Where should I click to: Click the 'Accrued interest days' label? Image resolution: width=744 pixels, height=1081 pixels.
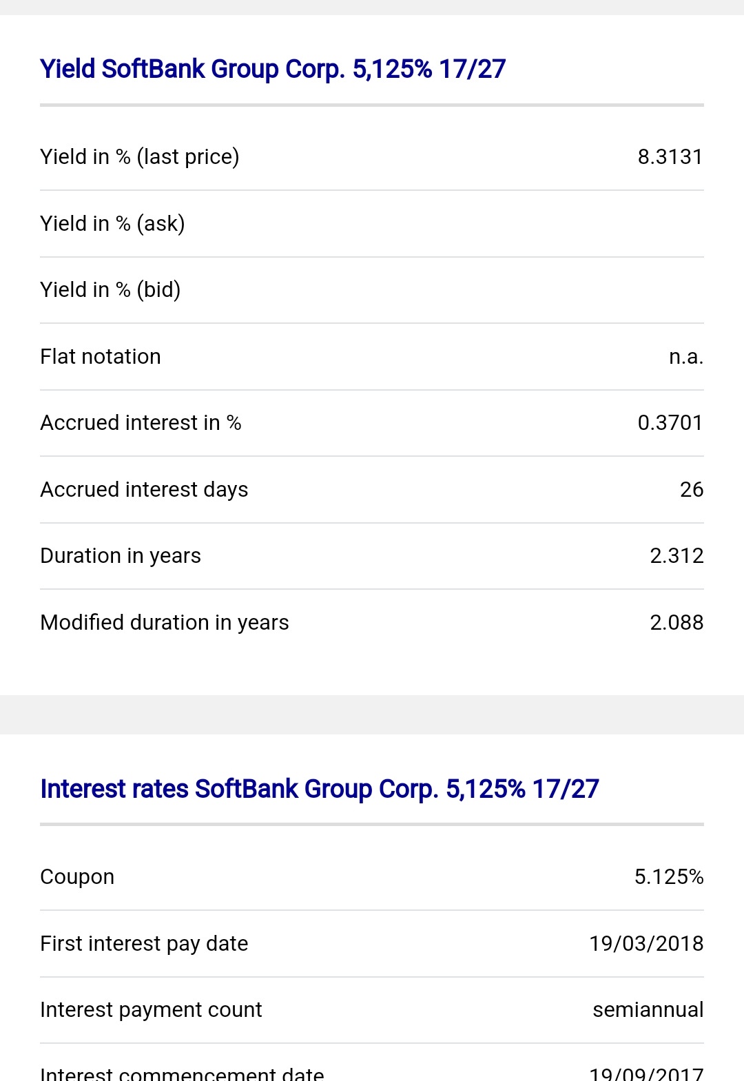(144, 490)
